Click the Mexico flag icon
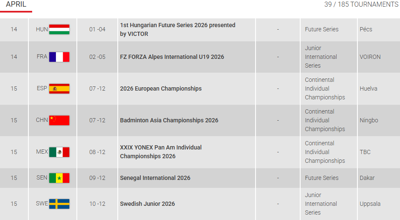The image size is (400, 220). coord(59,152)
